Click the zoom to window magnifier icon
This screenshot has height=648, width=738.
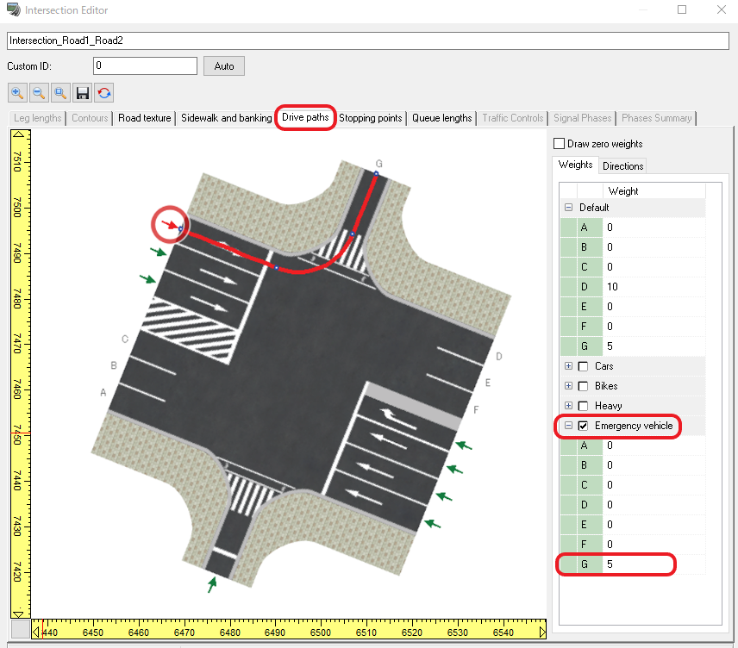coord(60,93)
